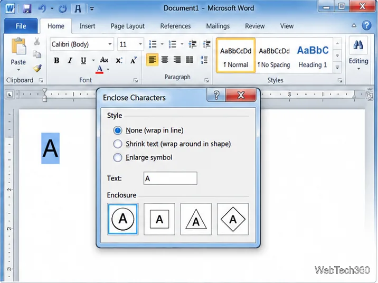378x283 pixels.
Task: Switch to the Home tab
Action: [55, 26]
